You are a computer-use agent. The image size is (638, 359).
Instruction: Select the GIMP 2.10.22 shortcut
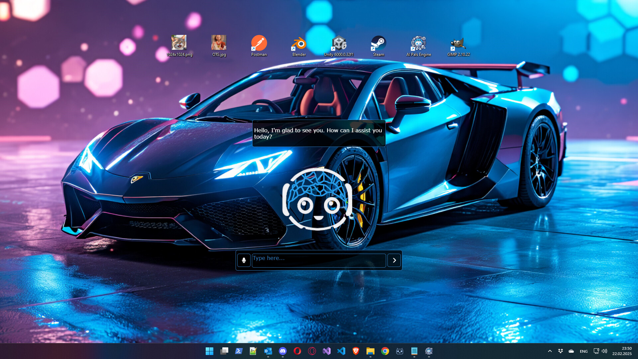tap(458, 46)
